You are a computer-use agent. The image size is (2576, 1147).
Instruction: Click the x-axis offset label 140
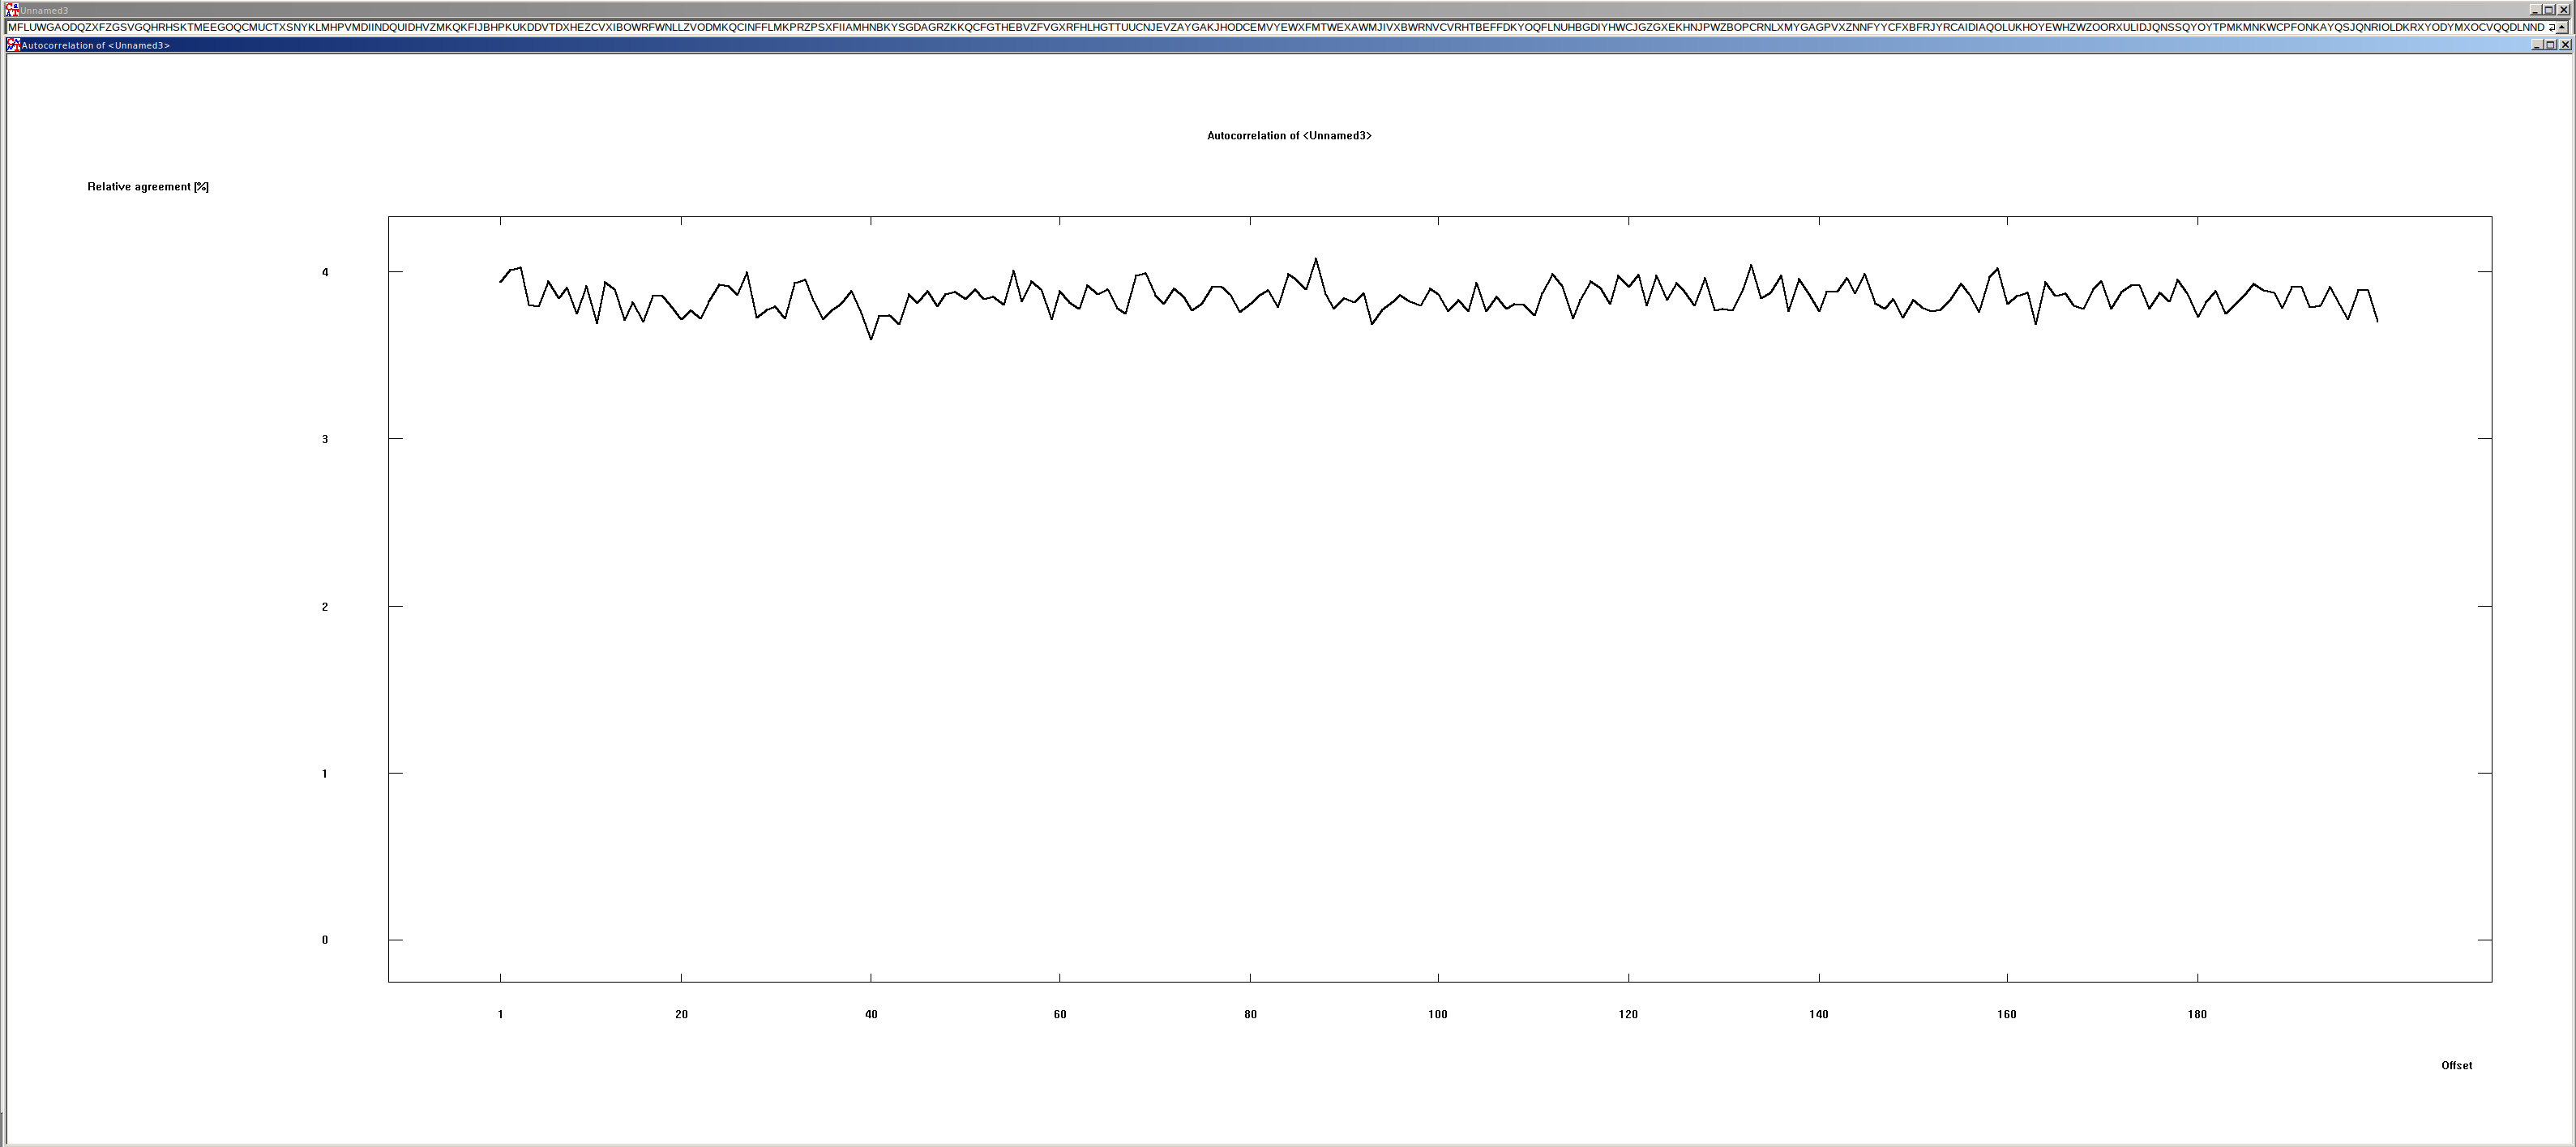coord(1818,1014)
